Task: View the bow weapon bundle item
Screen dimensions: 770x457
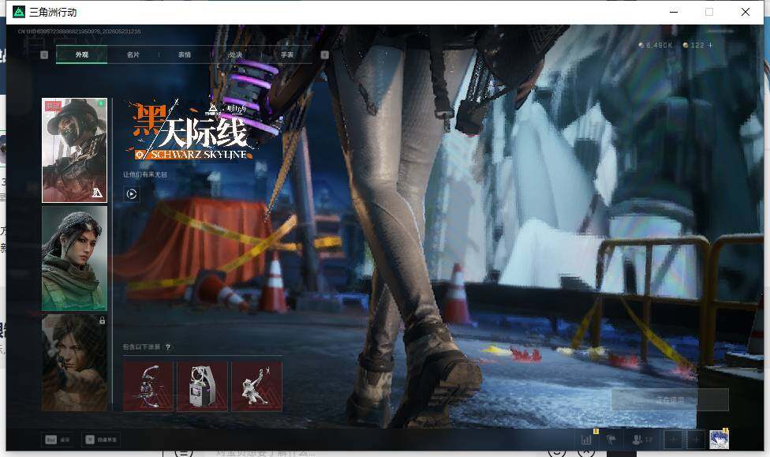Action: [148, 386]
